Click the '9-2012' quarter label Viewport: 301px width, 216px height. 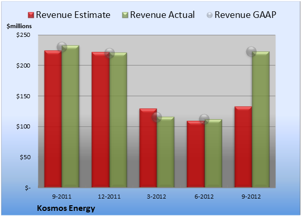[251, 197]
